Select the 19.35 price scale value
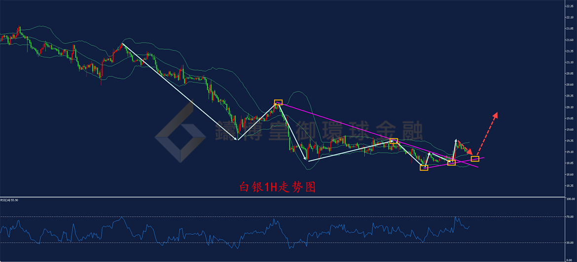The width and height of the screenshot is (577, 262). (x=570, y=141)
